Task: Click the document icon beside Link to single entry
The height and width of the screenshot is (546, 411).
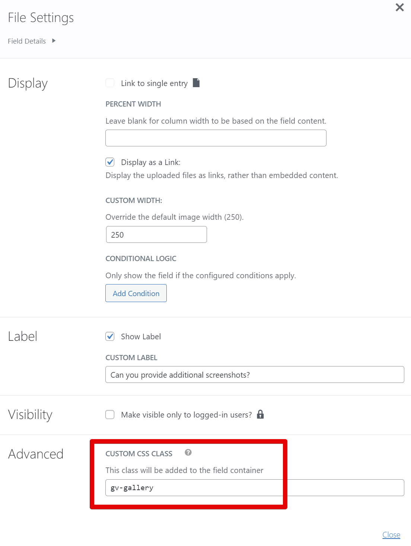Action: point(196,83)
